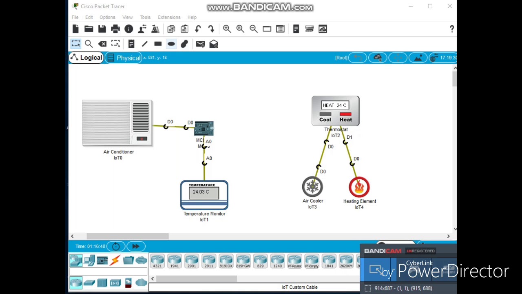Open the Edit menu
The height and width of the screenshot is (294, 522).
[x=89, y=17]
